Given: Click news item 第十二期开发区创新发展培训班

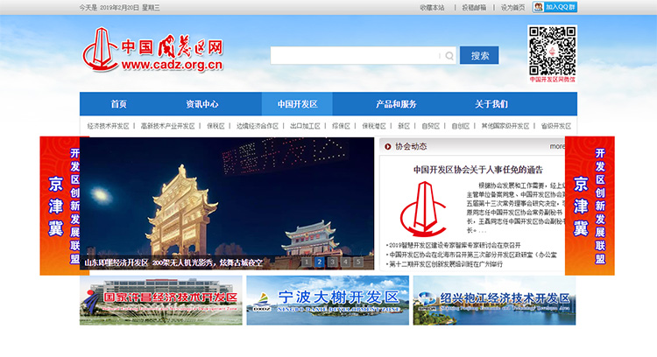Looking at the screenshot, I should [444, 264].
